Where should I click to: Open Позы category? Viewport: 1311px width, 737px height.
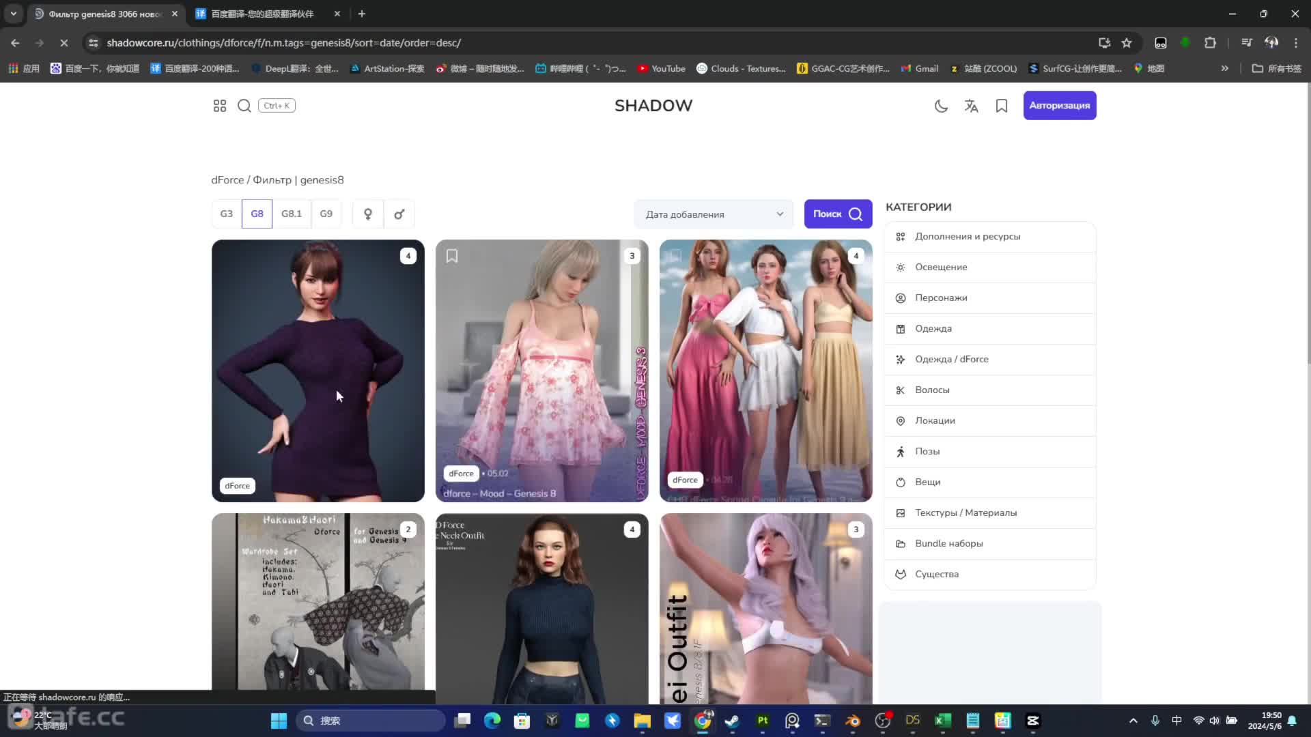pos(990,452)
